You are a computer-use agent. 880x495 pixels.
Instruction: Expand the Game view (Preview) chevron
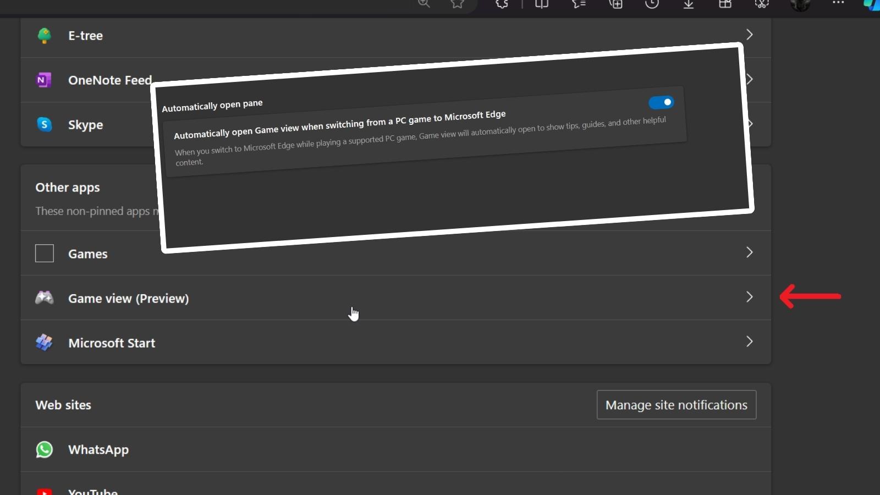coord(749,297)
